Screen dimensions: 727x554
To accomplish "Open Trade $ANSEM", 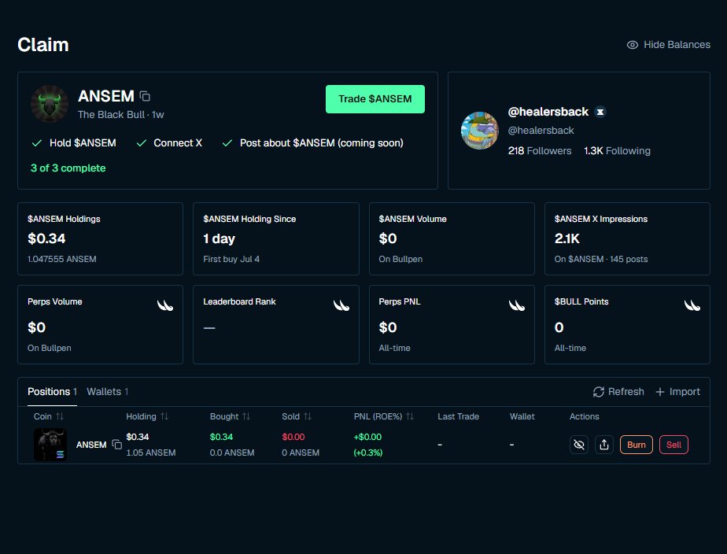I will (375, 98).
